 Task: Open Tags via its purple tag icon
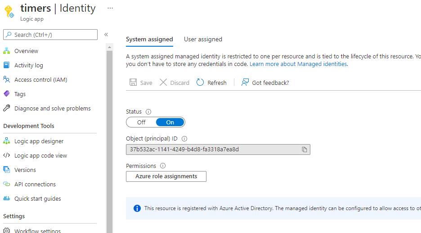(x=6, y=94)
